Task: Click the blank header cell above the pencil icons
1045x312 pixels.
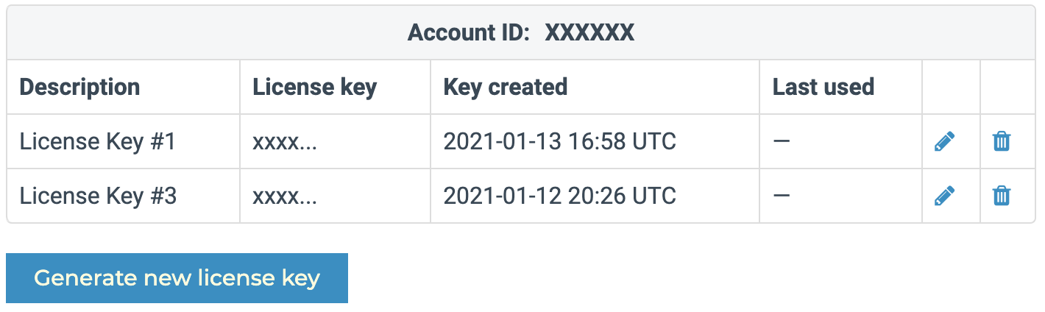Action: click(x=951, y=87)
